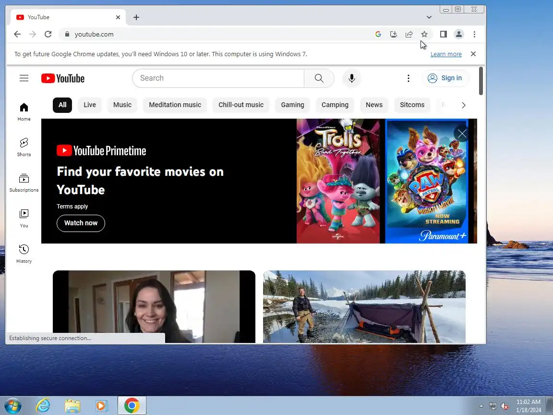Toggle the Chrome side panel icon
Screen dimensions: 553x415
click(x=444, y=34)
